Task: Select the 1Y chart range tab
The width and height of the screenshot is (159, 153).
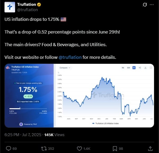Action: click(134, 68)
